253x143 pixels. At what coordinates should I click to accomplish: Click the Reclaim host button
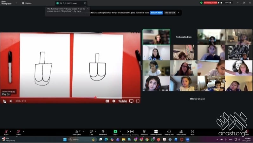click(x=156, y=13)
